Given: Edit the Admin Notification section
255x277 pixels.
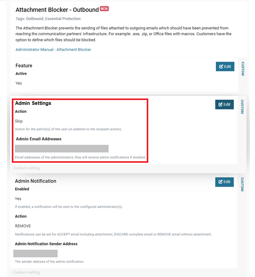Looking at the screenshot, I should tap(224, 182).
